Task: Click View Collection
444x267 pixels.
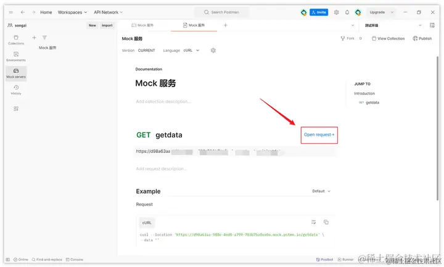Action: [x=388, y=38]
